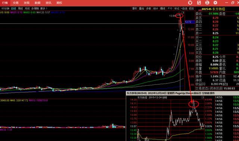Click 总量 value 114905

tap(214, 68)
